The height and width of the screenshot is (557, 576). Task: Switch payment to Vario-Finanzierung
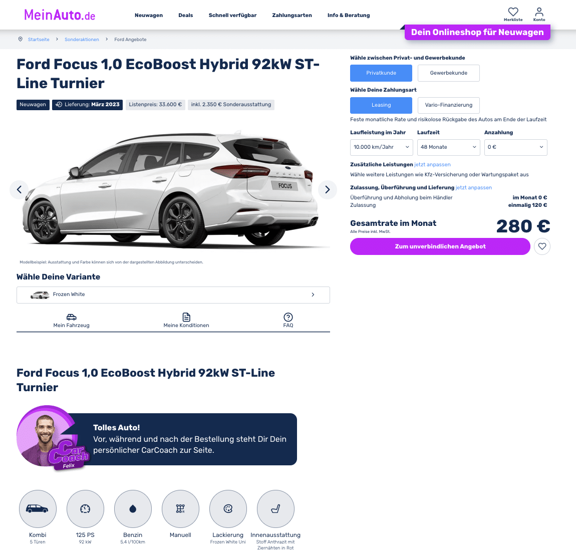click(x=449, y=105)
